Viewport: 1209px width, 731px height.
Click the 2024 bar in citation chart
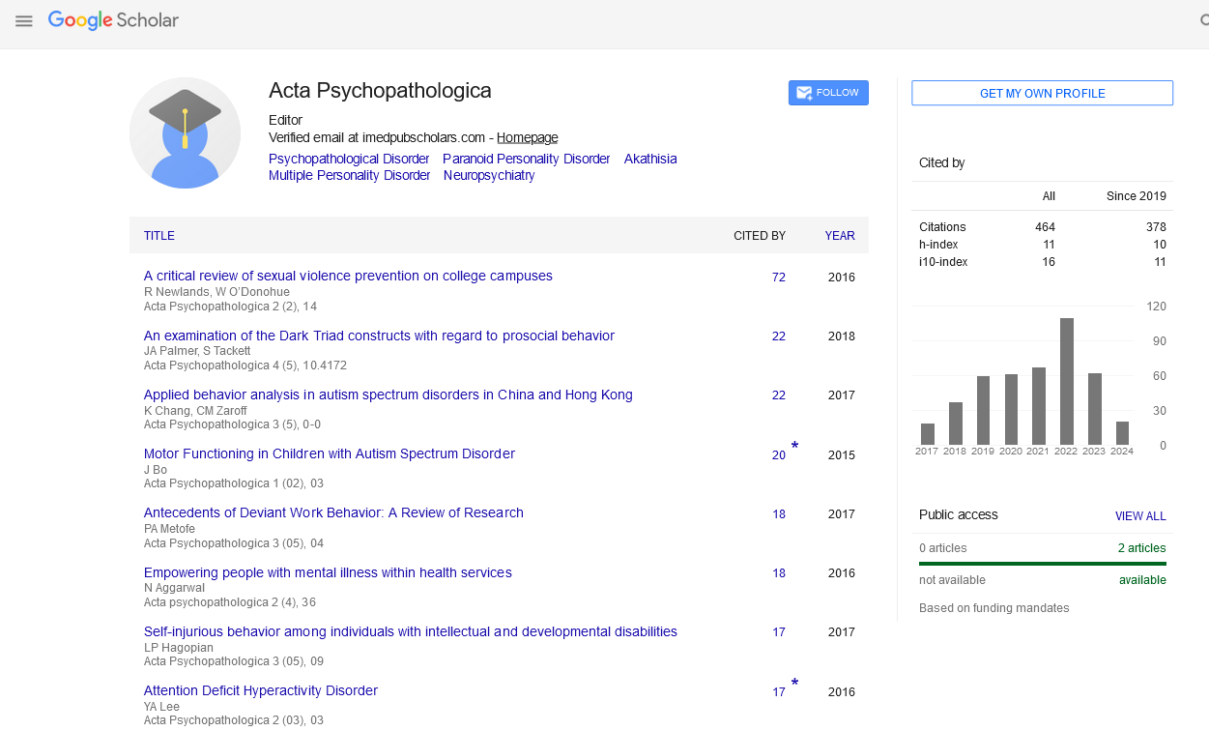coord(1122,433)
